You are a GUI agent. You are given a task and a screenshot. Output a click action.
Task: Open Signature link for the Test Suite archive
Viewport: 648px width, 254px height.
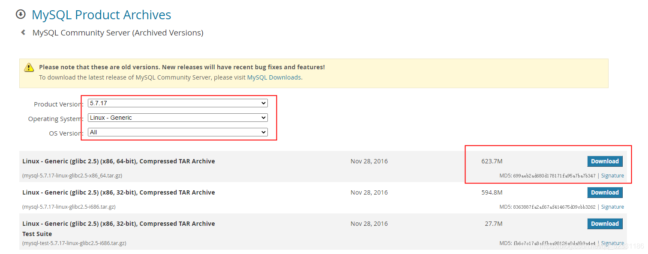point(612,243)
